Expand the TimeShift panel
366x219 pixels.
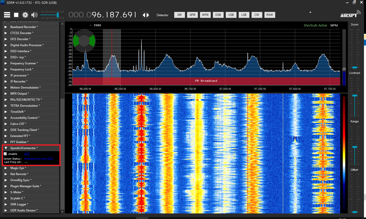[31, 112]
